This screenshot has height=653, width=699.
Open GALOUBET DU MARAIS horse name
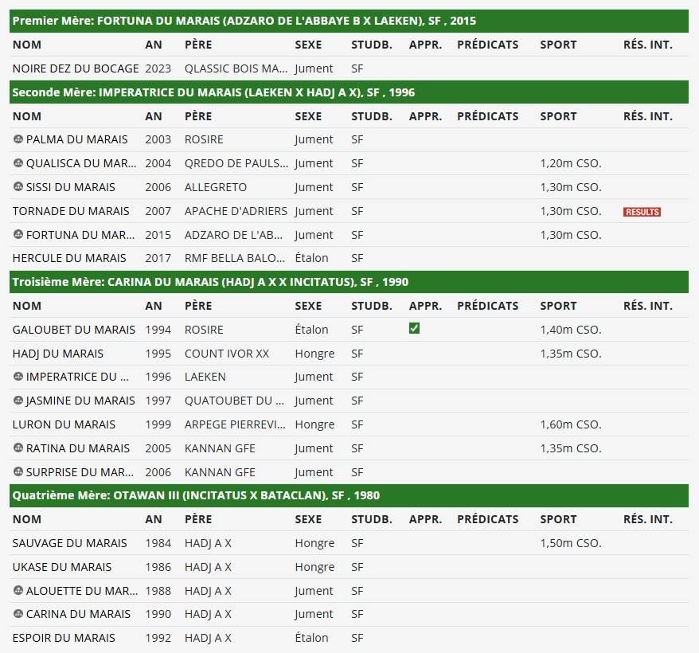point(73,330)
